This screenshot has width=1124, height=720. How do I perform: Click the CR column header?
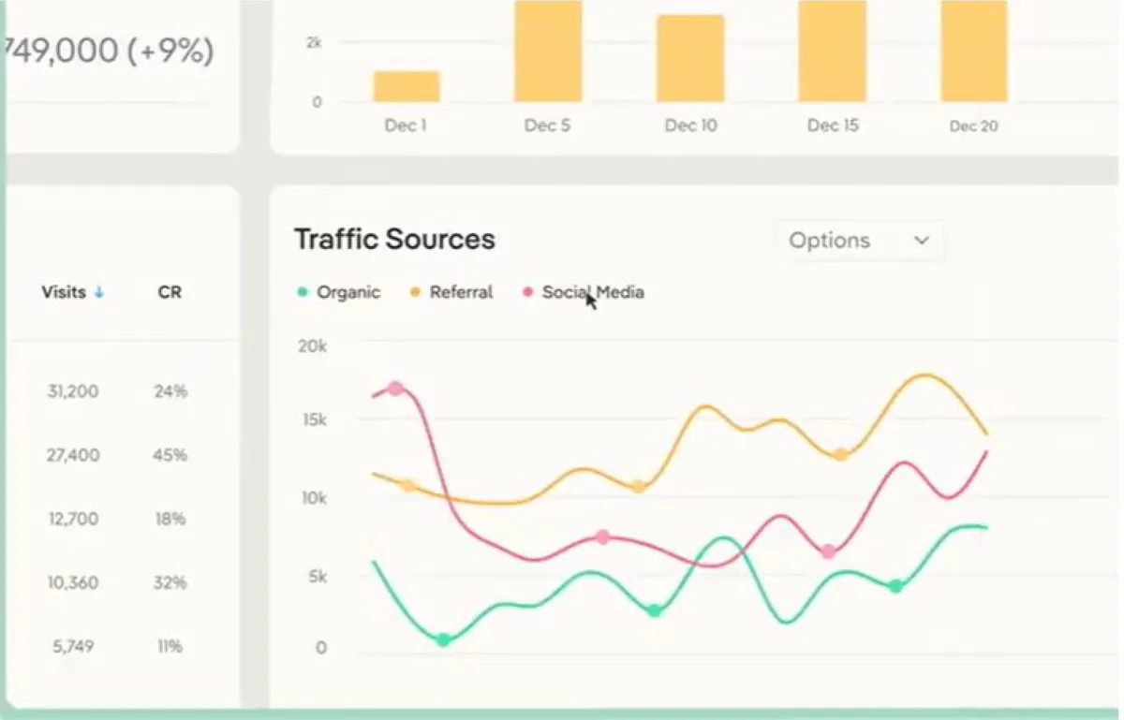click(x=170, y=292)
